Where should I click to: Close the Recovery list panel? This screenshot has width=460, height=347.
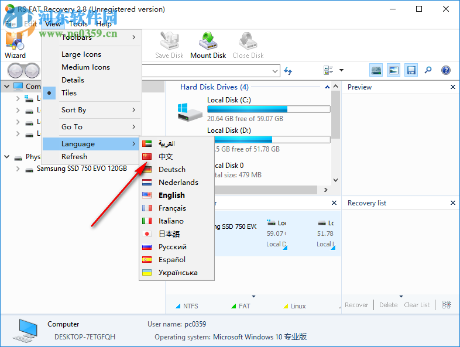point(453,202)
